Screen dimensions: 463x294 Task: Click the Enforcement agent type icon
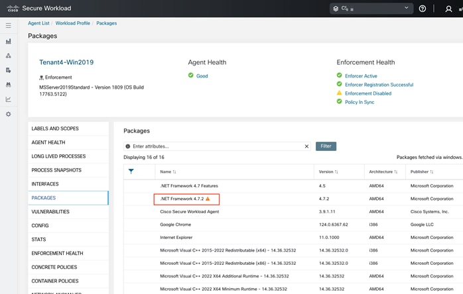(x=41, y=77)
